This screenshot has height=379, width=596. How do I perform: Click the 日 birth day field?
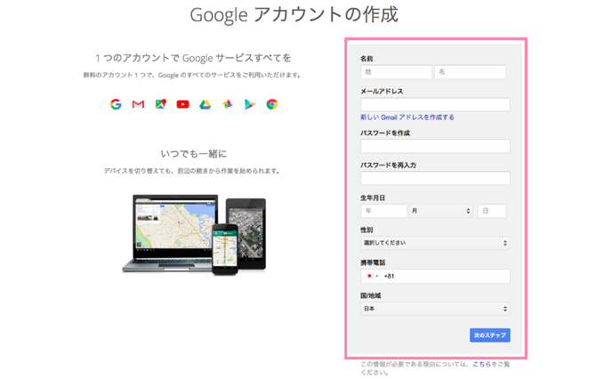point(492,211)
